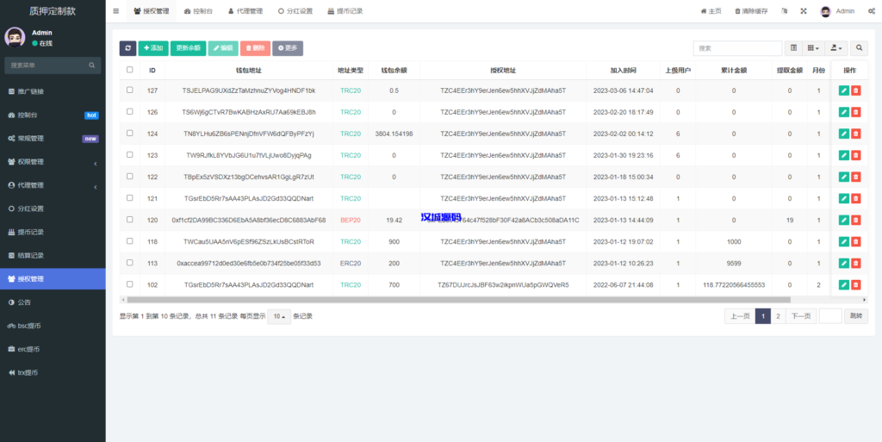Viewport: 882px width, 442px height.
Task: Click the refresh icon in the table toolbar
Action: click(127, 48)
